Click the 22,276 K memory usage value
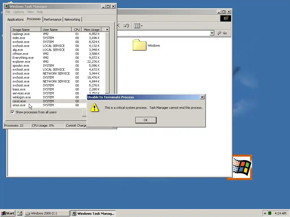Image resolution: width=290 pixels, height=217 pixels. [x=93, y=62]
